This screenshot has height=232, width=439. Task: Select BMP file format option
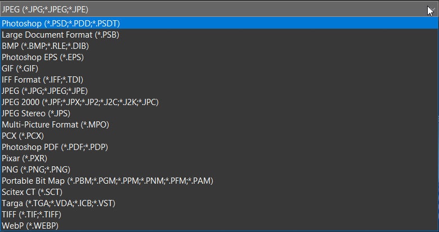219,46
